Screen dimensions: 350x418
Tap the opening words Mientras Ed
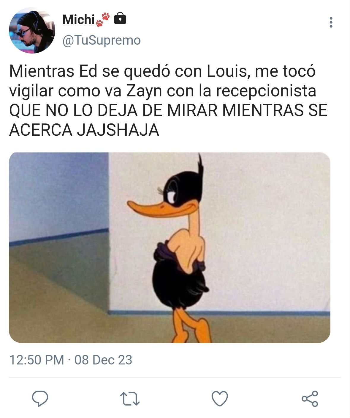pos(53,71)
